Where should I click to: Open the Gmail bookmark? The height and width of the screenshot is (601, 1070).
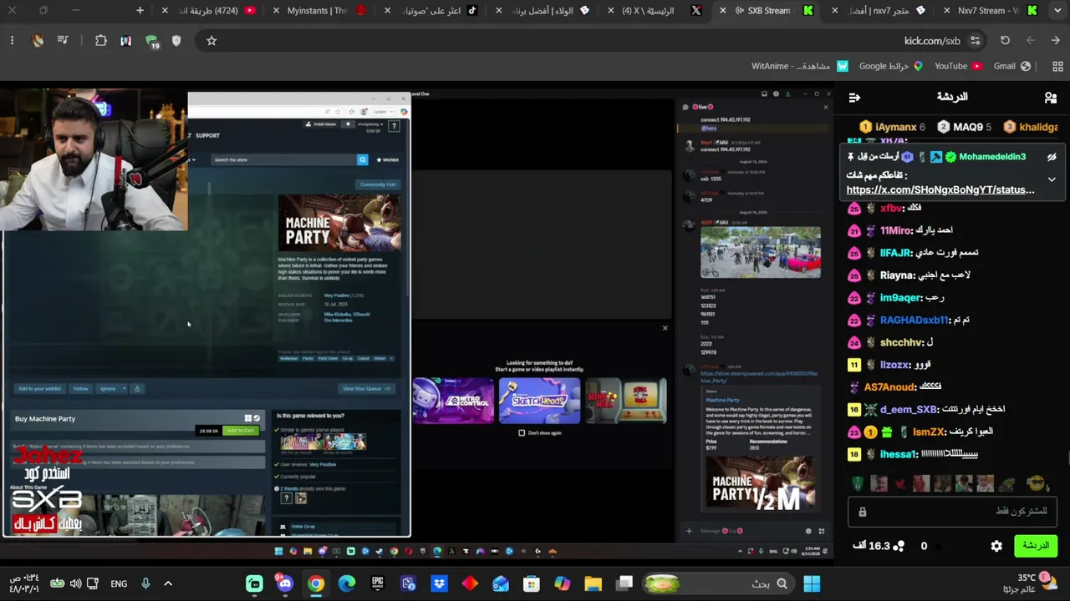tap(1012, 66)
